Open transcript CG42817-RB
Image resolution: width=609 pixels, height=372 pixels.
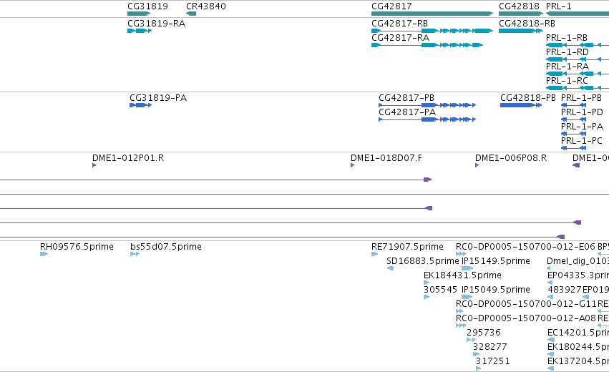(x=399, y=24)
